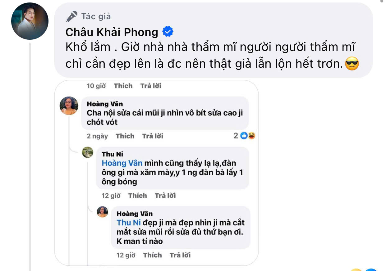Click the blue like reaction icon
Image resolution: width=386 pixels, height=271 pixels.
coord(244,136)
